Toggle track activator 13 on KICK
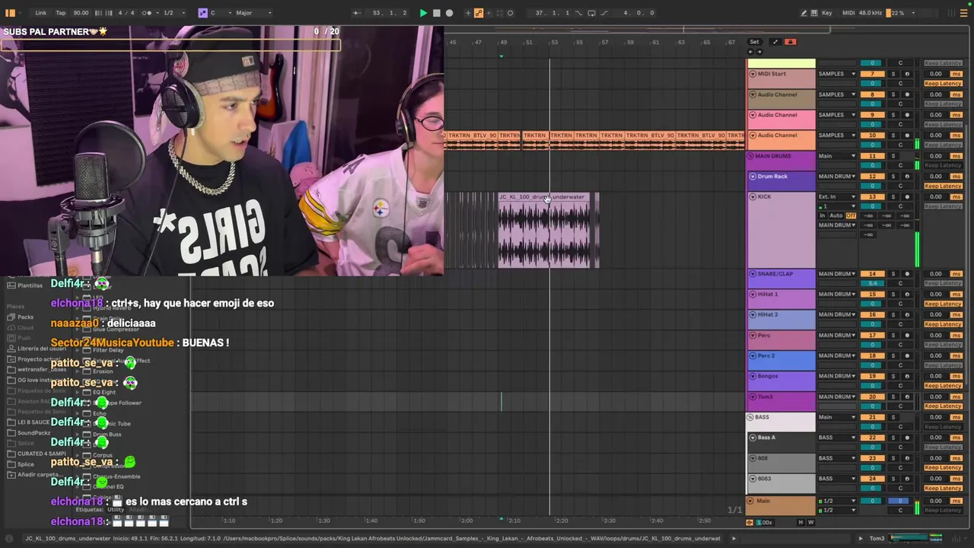The height and width of the screenshot is (548, 974). click(872, 197)
